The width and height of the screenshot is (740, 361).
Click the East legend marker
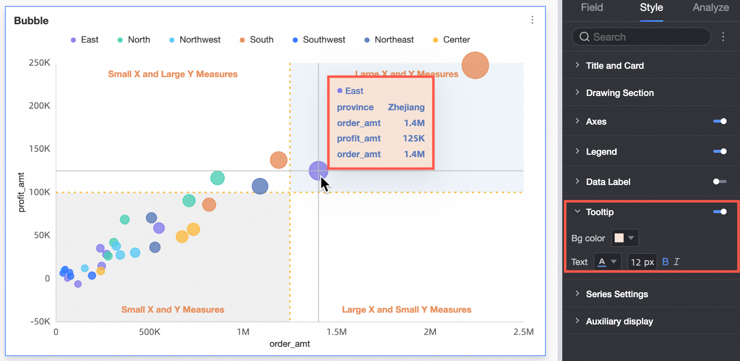tap(73, 40)
